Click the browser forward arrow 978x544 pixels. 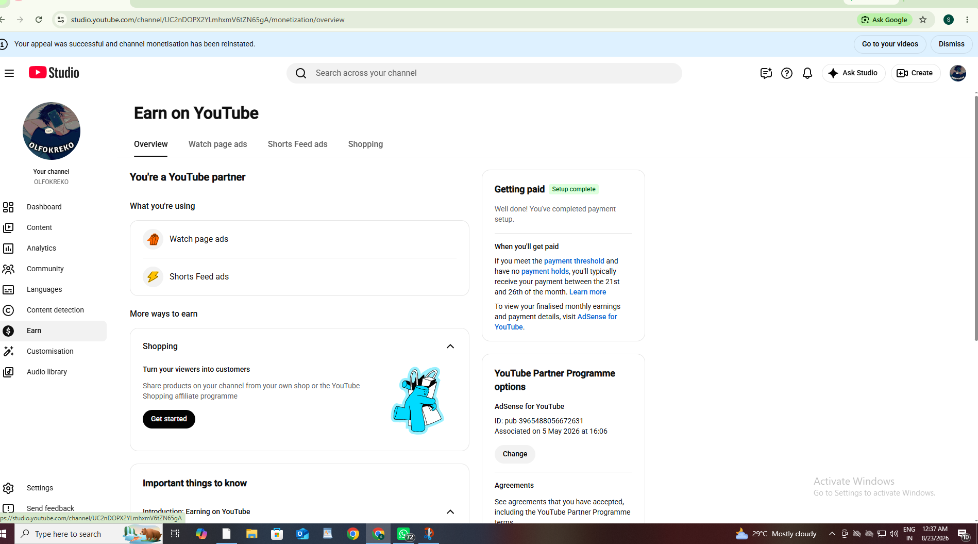[x=20, y=20]
